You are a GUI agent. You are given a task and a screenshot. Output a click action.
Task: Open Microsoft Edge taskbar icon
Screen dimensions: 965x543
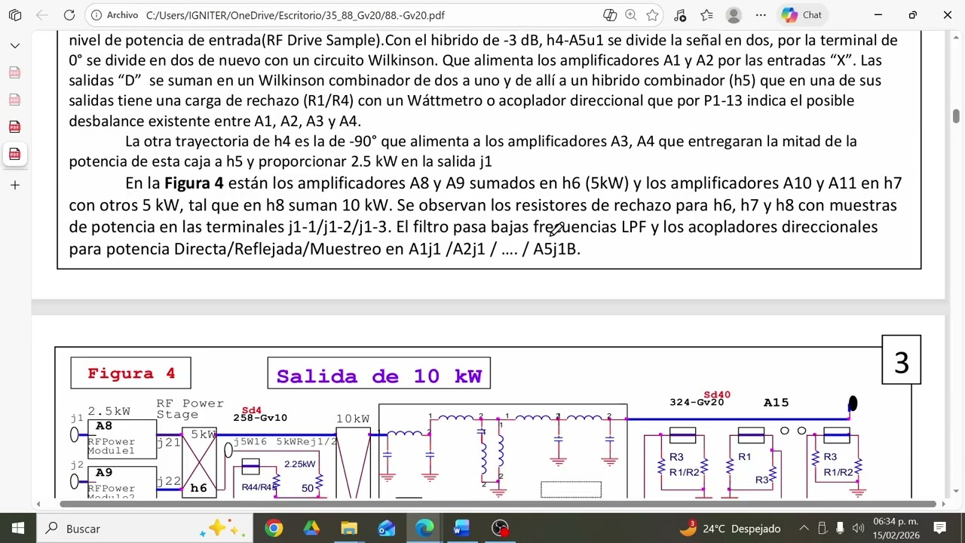[424, 529]
